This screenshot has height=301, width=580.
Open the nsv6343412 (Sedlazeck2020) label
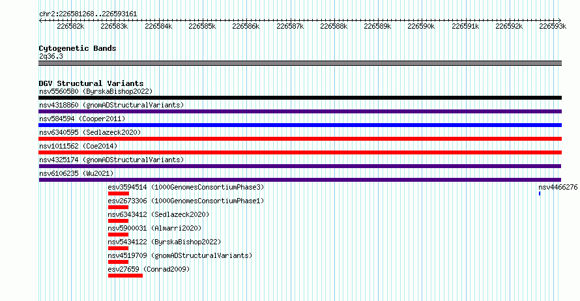pyautogui.click(x=158, y=214)
